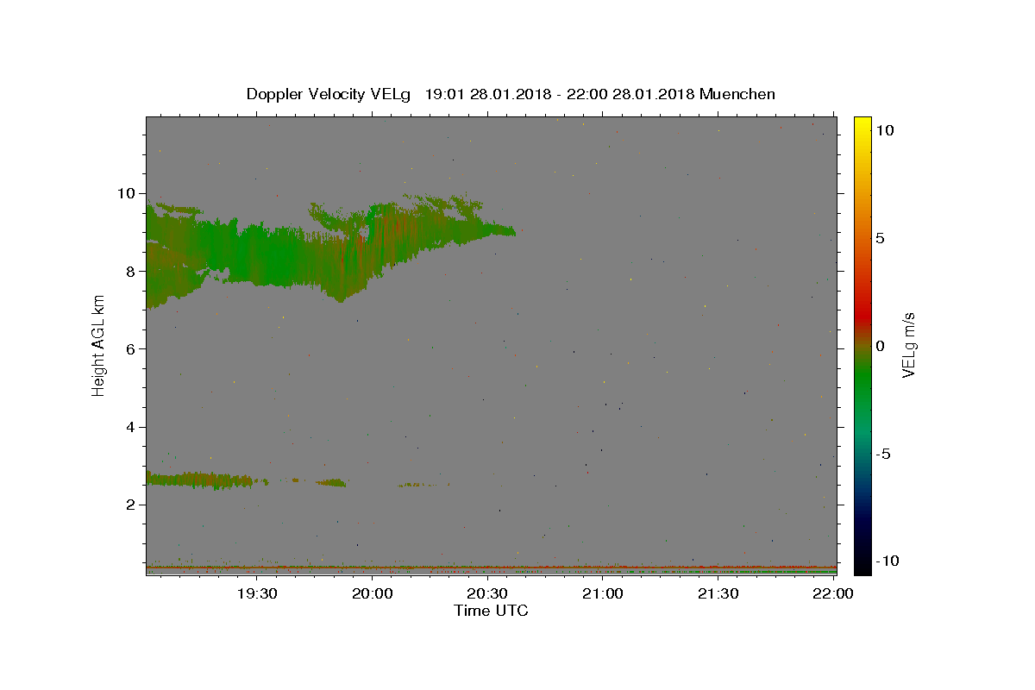Image resolution: width=1035 pixels, height=690 pixels.
Task: Select the 19:30 time axis tick label
Action: pos(257,593)
